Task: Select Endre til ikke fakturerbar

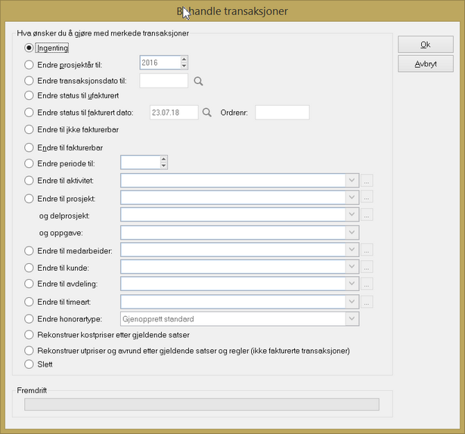Action: coord(29,129)
